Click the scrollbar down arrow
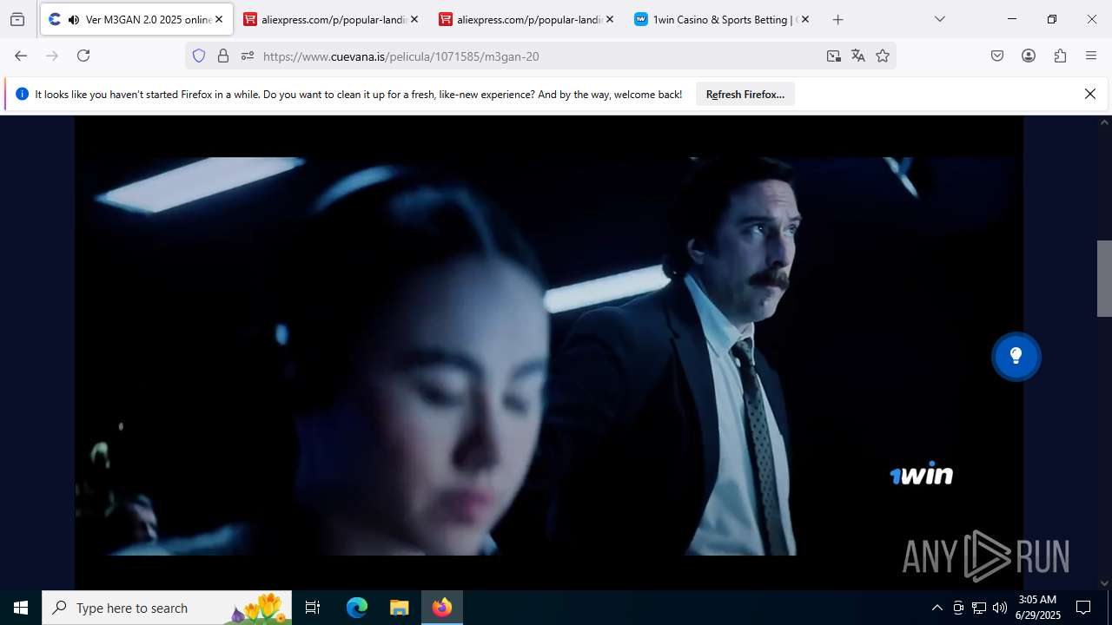 tap(1104, 583)
